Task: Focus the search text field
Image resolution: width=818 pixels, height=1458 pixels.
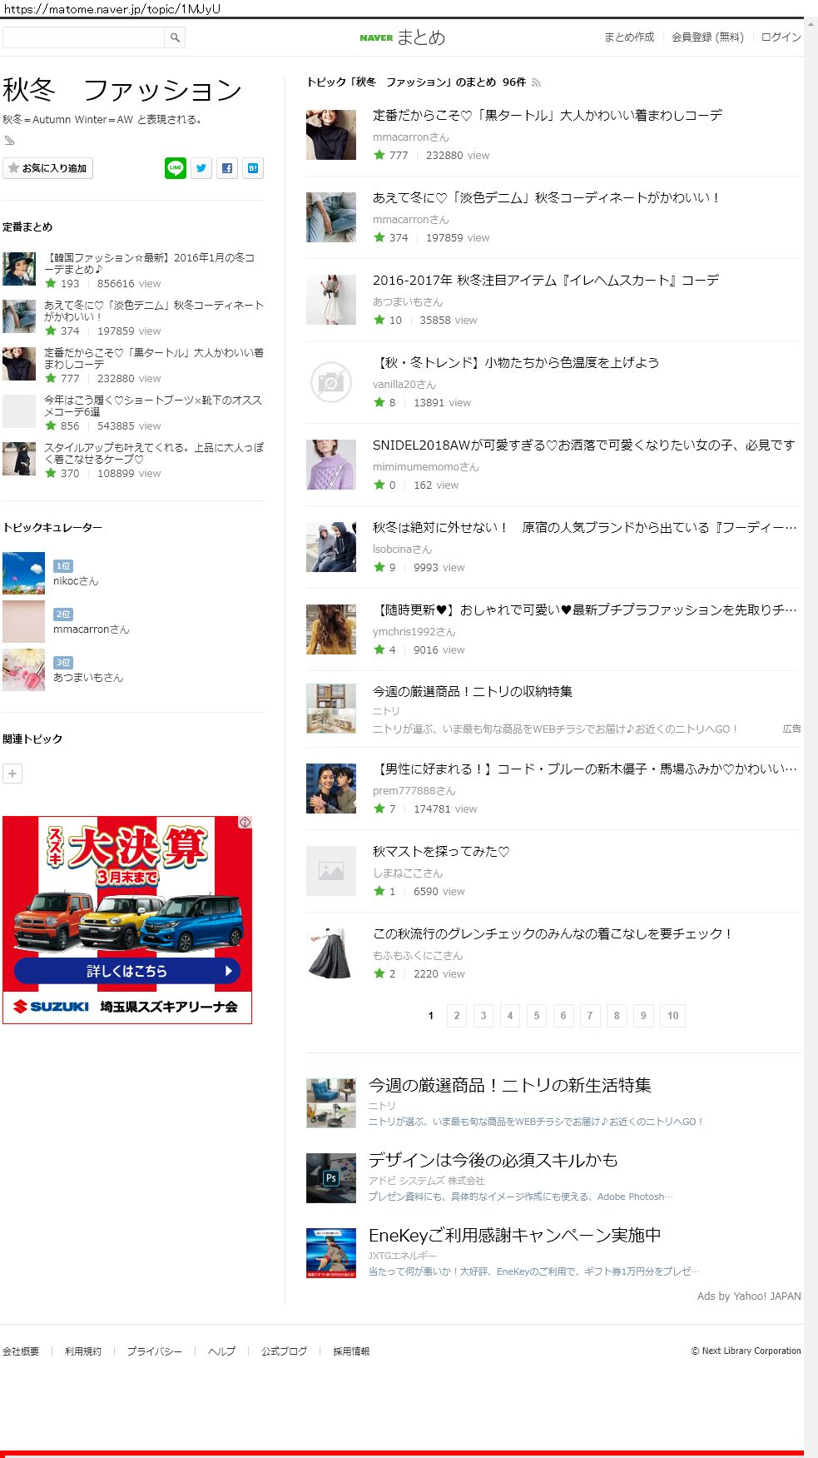Action: pos(83,37)
